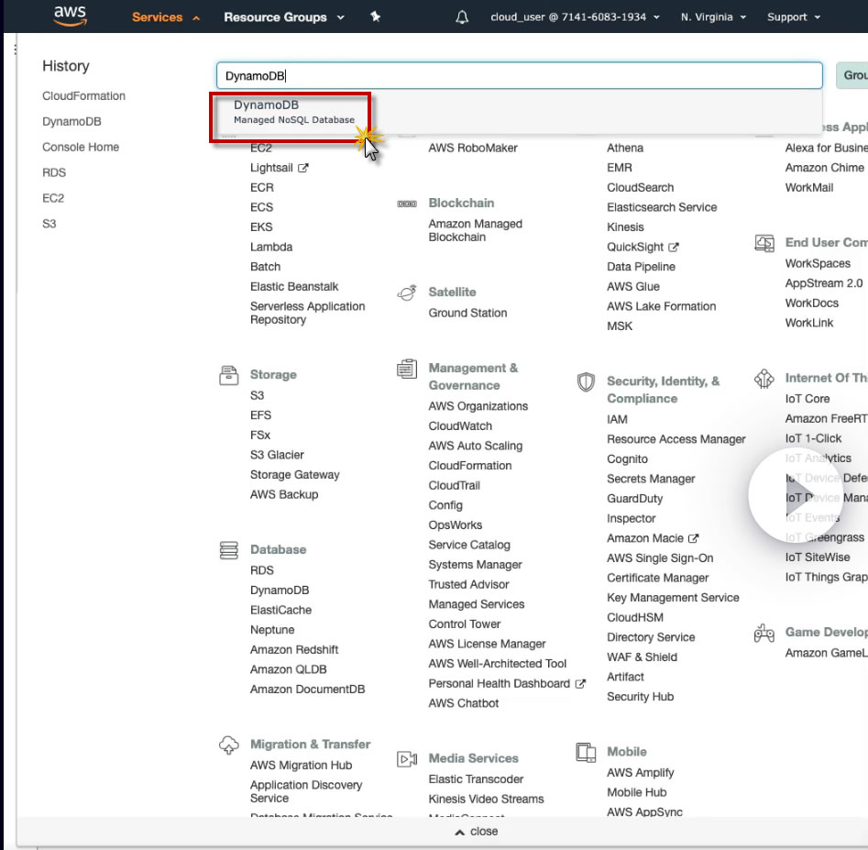The image size is (868, 850).
Task: Click the Amazon Macie external link icon
Action: tap(693, 538)
